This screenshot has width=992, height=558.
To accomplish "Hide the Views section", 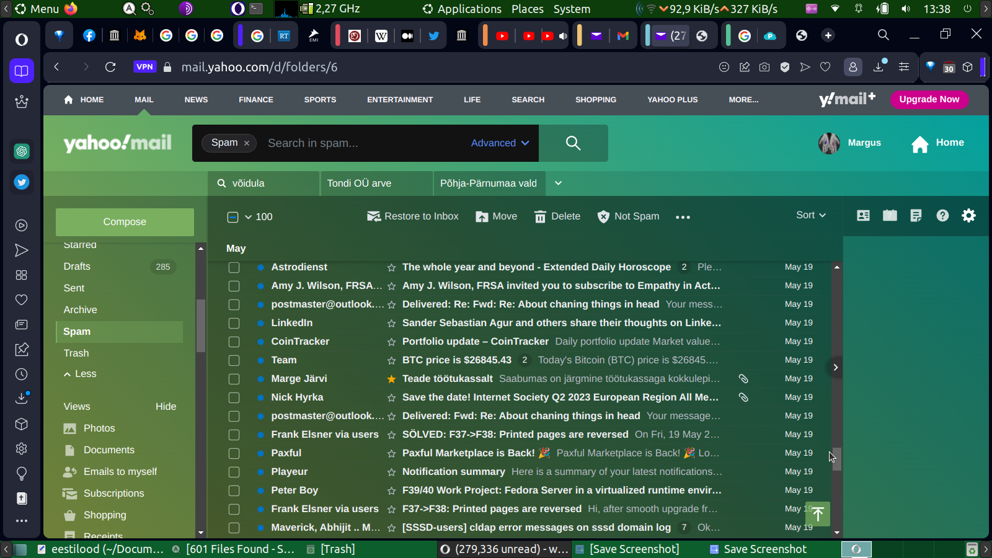I will coord(166,407).
